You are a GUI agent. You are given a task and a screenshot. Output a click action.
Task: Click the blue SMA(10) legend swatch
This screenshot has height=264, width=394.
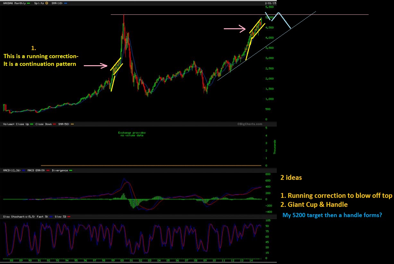coord(66,3)
